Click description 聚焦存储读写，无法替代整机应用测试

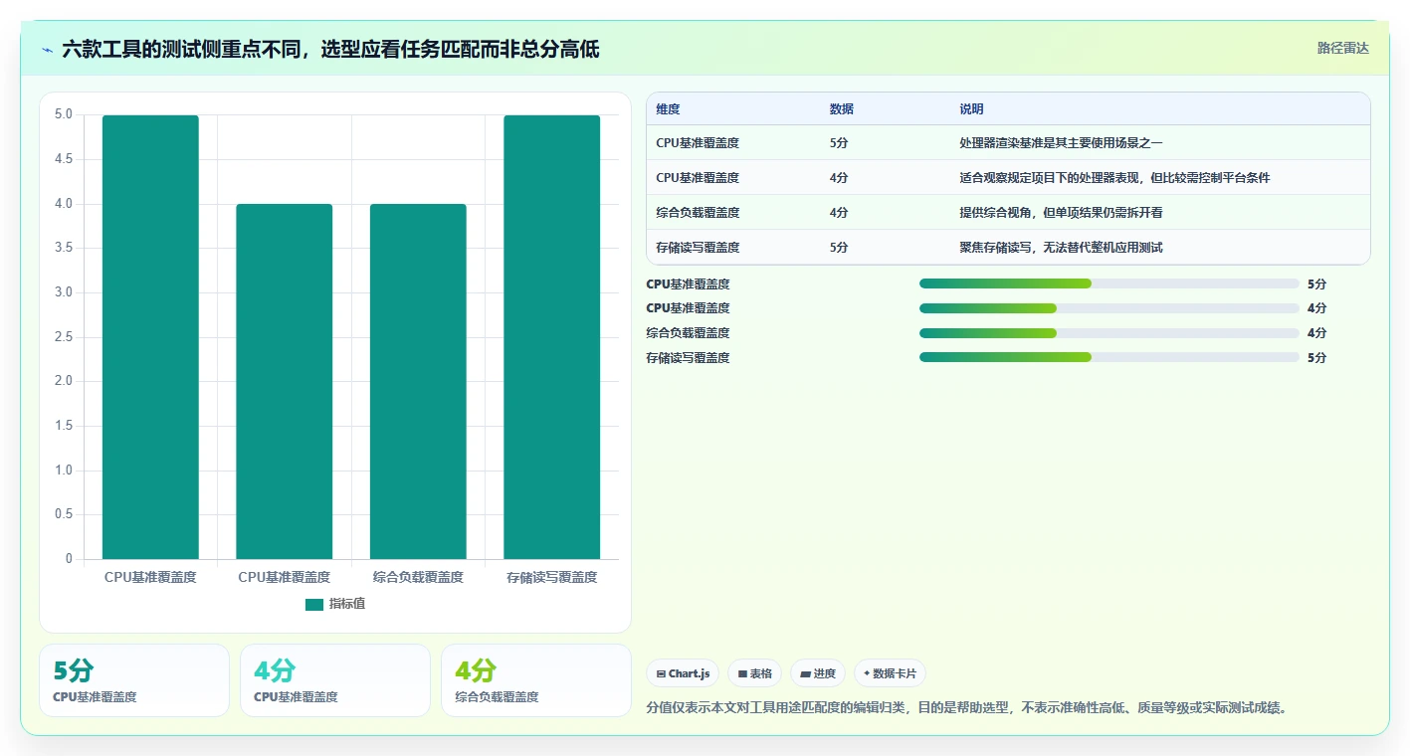[x=1061, y=247]
